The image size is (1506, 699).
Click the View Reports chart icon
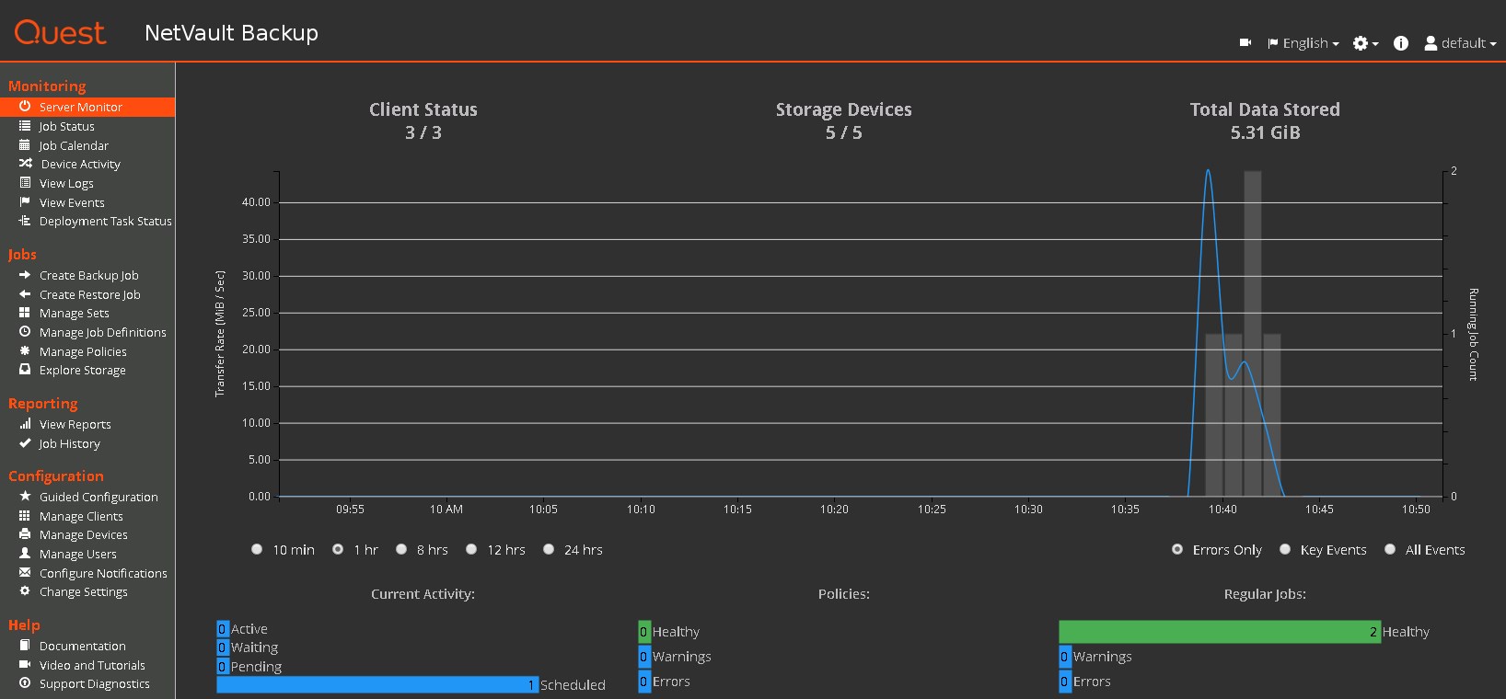tap(25, 424)
